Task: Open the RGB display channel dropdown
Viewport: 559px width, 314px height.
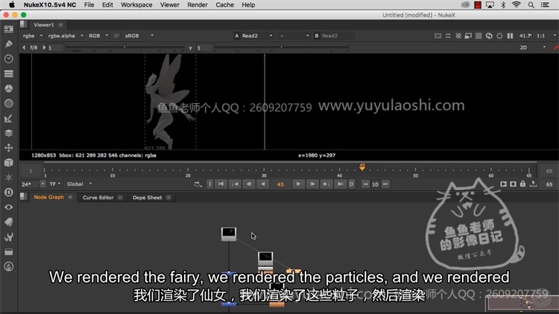Action: [98, 36]
